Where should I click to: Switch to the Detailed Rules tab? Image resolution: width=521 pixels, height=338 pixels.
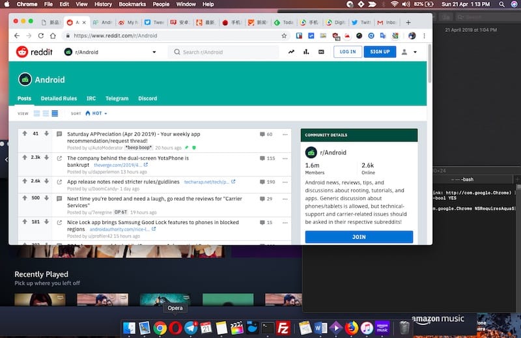pos(59,98)
